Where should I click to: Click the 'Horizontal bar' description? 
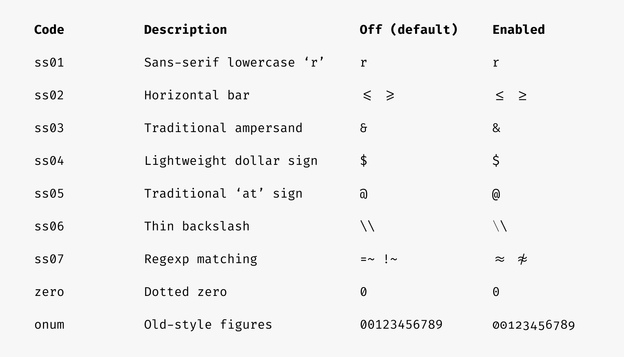pyautogui.click(x=197, y=95)
